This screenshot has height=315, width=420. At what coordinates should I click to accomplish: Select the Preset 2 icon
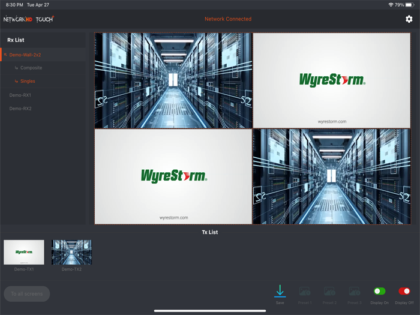point(329,291)
